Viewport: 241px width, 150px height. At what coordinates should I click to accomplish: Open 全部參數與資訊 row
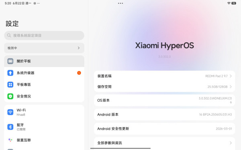(x=164, y=143)
